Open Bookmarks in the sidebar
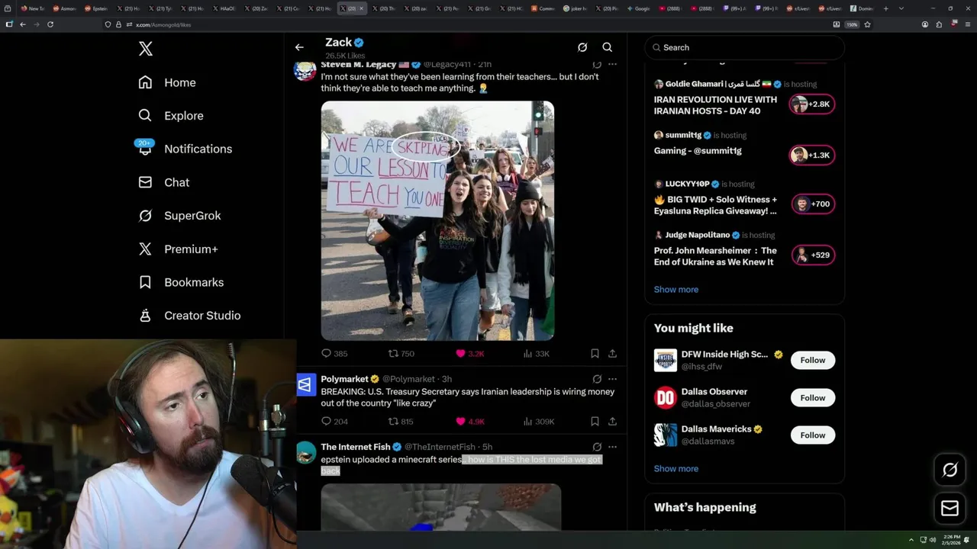 tap(181, 282)
